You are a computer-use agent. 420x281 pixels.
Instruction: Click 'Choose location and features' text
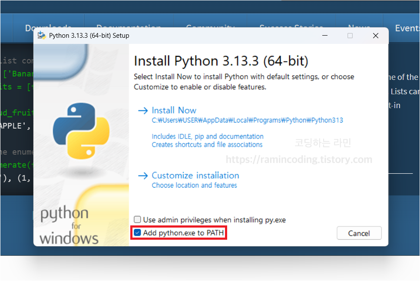(x=194, y=185)
